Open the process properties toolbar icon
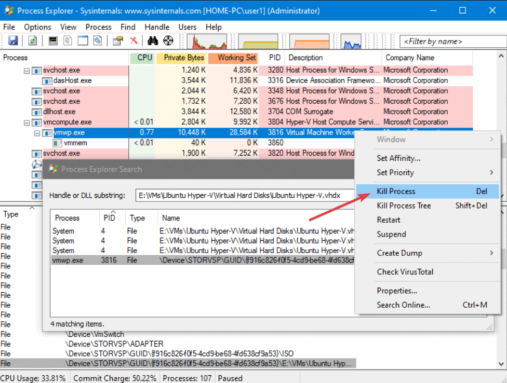This screenshot has width=507, height=383. point(117,41)
